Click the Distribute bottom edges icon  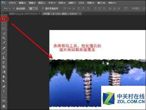point(104,8)
